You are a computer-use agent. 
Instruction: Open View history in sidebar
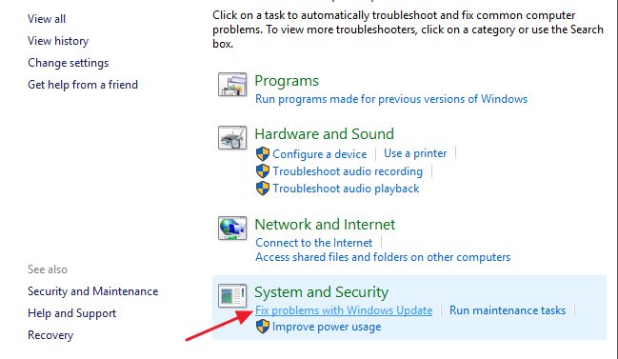[x=58, y=41]
